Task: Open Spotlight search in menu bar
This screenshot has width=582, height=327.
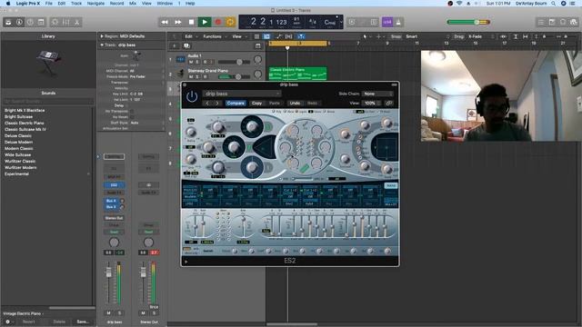Action: click(554, 4)
